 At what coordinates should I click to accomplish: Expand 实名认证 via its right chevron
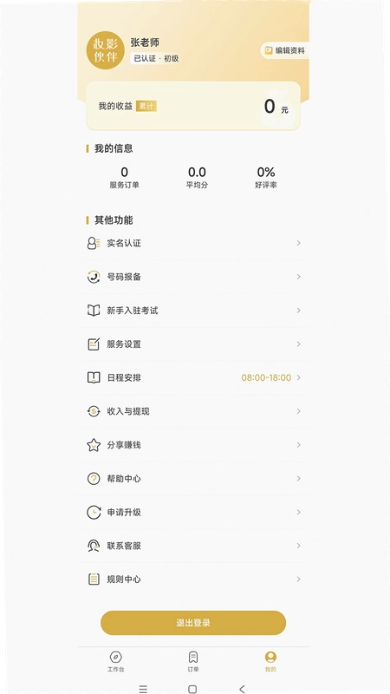pos(299,243)
